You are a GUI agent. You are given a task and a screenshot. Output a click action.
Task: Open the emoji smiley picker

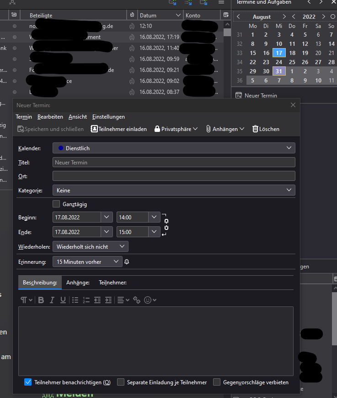[150, 300]
